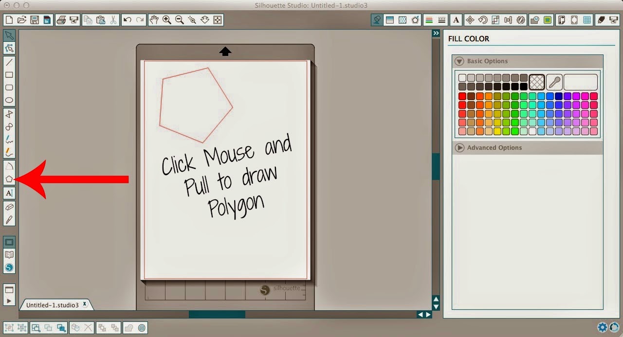Collapse the Basic Options section
The width and height of the screenshot is (623, 337).
459,61
